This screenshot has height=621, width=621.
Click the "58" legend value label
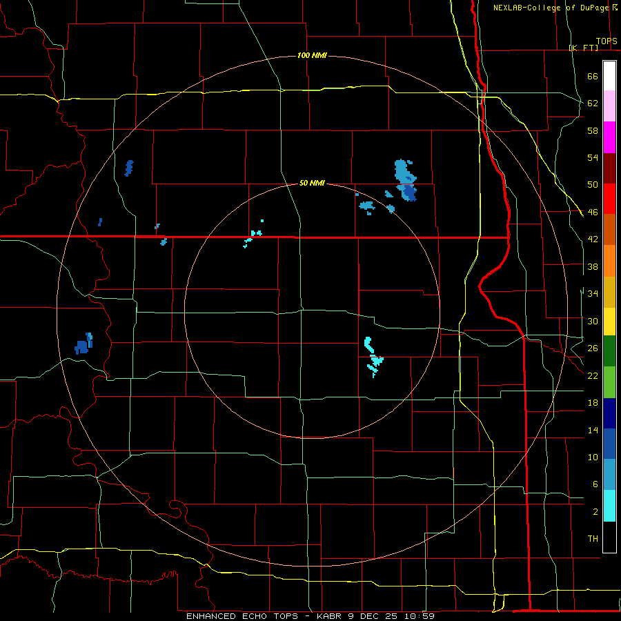[593, 130]
